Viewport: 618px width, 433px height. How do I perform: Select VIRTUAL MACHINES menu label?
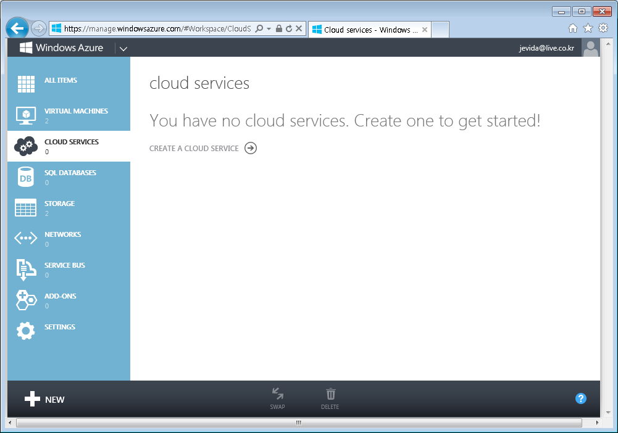(x=76, y=111)
